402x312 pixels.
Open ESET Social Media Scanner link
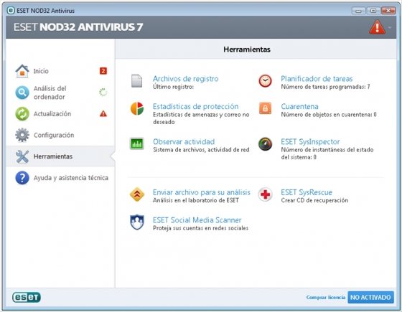pos(197,219)
